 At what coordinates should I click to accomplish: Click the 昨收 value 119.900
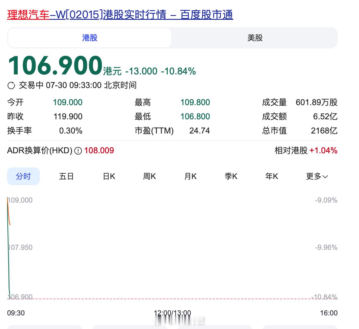click(68, 116)
